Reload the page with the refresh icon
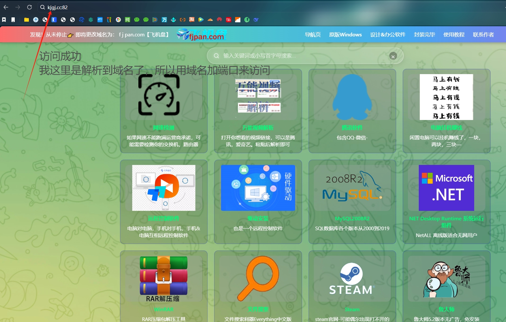Image resolution: width=506 pixels, height=322 pixels. pyautogui.click(x=30, y=7)
